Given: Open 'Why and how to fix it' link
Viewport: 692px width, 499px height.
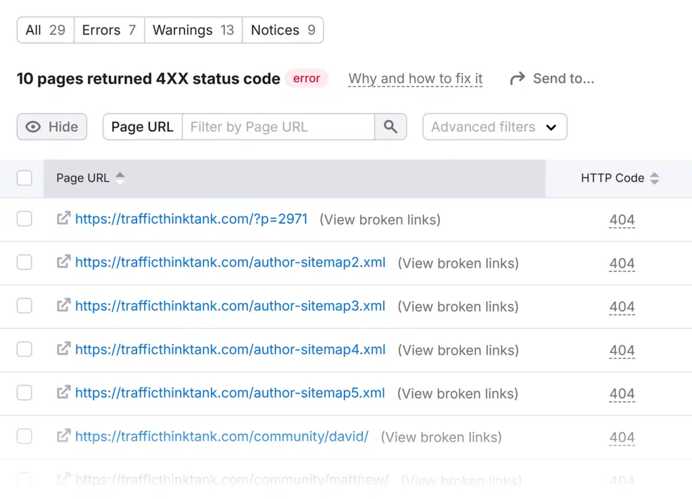Looking at the screenshot, I should 415,79.
